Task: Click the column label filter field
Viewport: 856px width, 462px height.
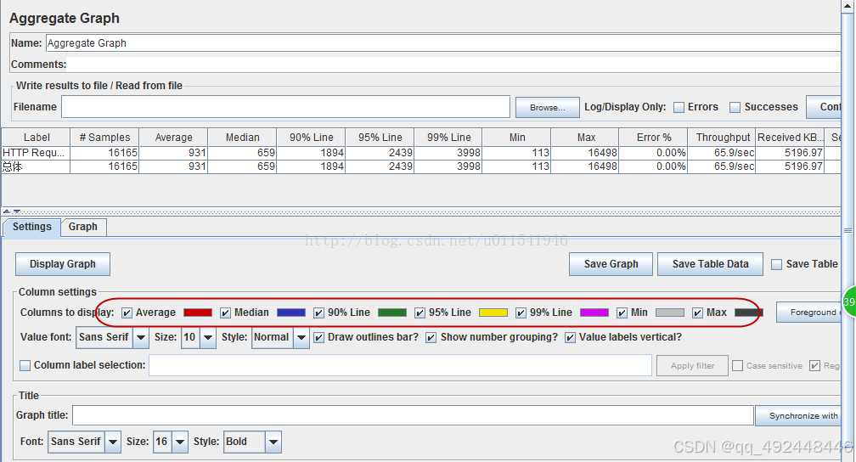Action: pos(400,365)
